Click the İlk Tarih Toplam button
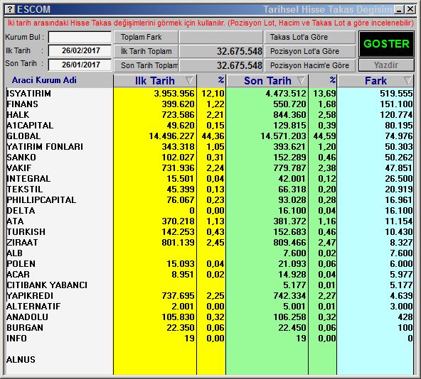Viewport: 421px width, 379px height. click(x=146, y=51)
